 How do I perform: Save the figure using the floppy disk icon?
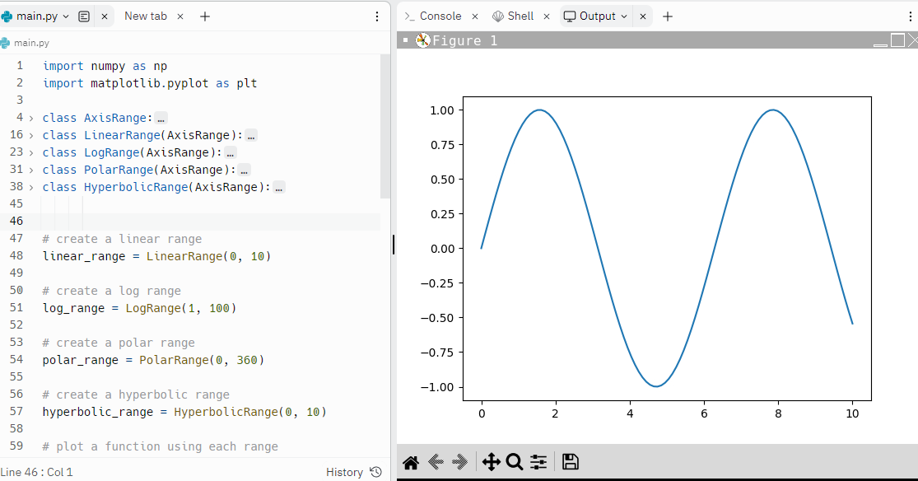(570, 462)
